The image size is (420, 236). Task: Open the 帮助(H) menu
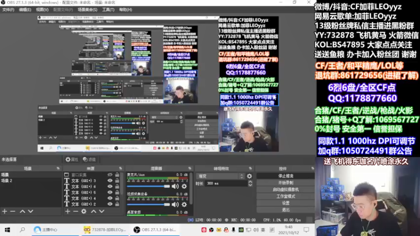[x=125, y=9]
